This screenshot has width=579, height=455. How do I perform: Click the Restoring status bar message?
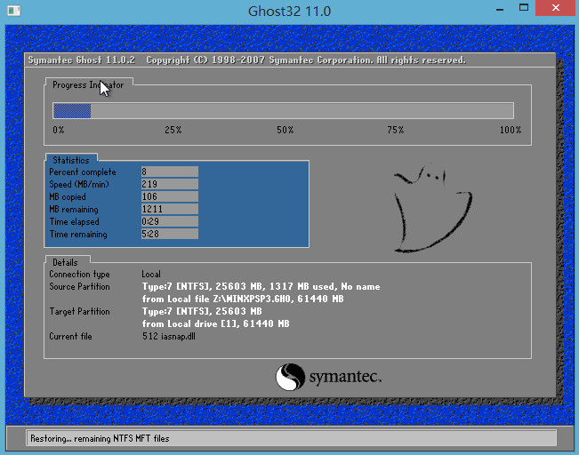click(100, 438)
